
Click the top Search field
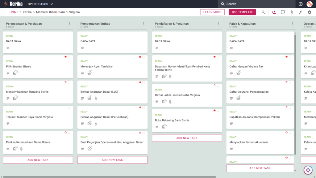pyautogui.click(x=256, y=4)
